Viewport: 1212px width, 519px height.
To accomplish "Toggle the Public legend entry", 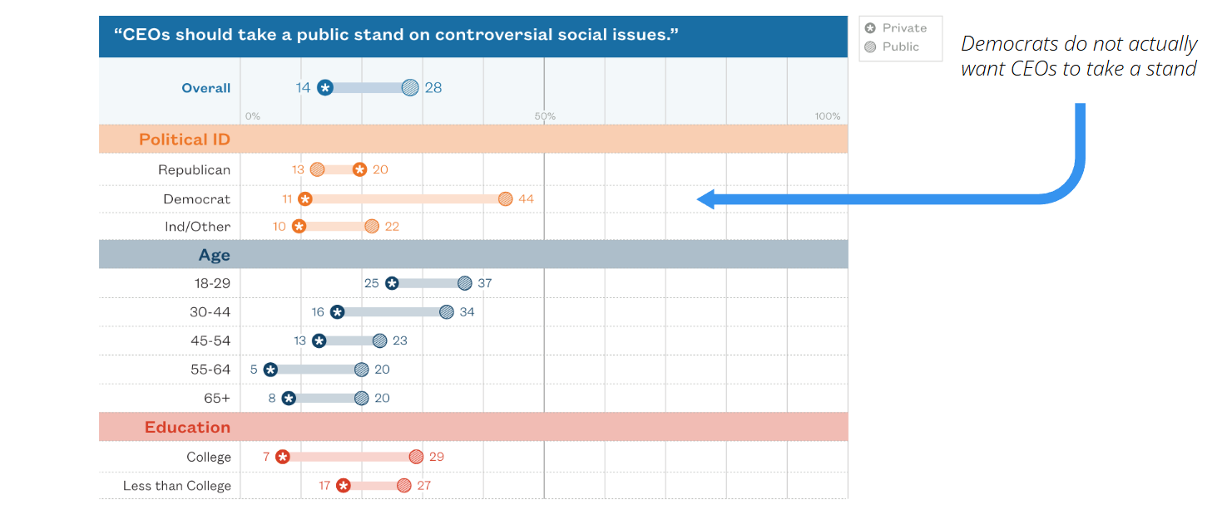I will click(892, 47).
